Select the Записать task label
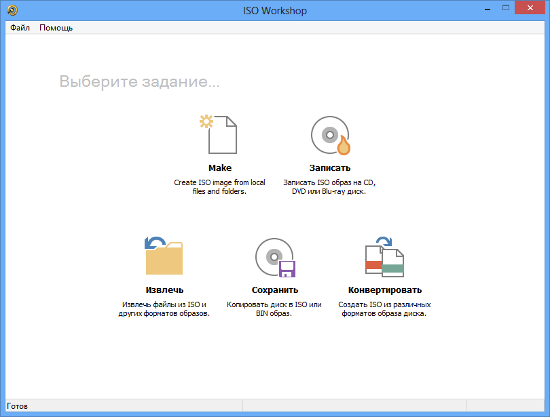 (x=329, y=167)
